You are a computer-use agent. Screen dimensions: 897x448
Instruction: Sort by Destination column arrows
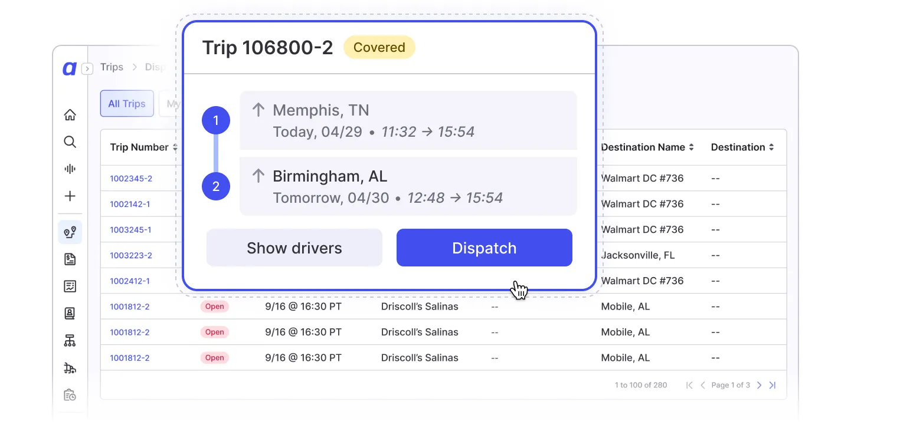tap(771, 147)
